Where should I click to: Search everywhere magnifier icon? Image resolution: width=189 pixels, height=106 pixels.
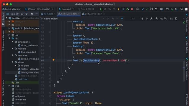182,9
